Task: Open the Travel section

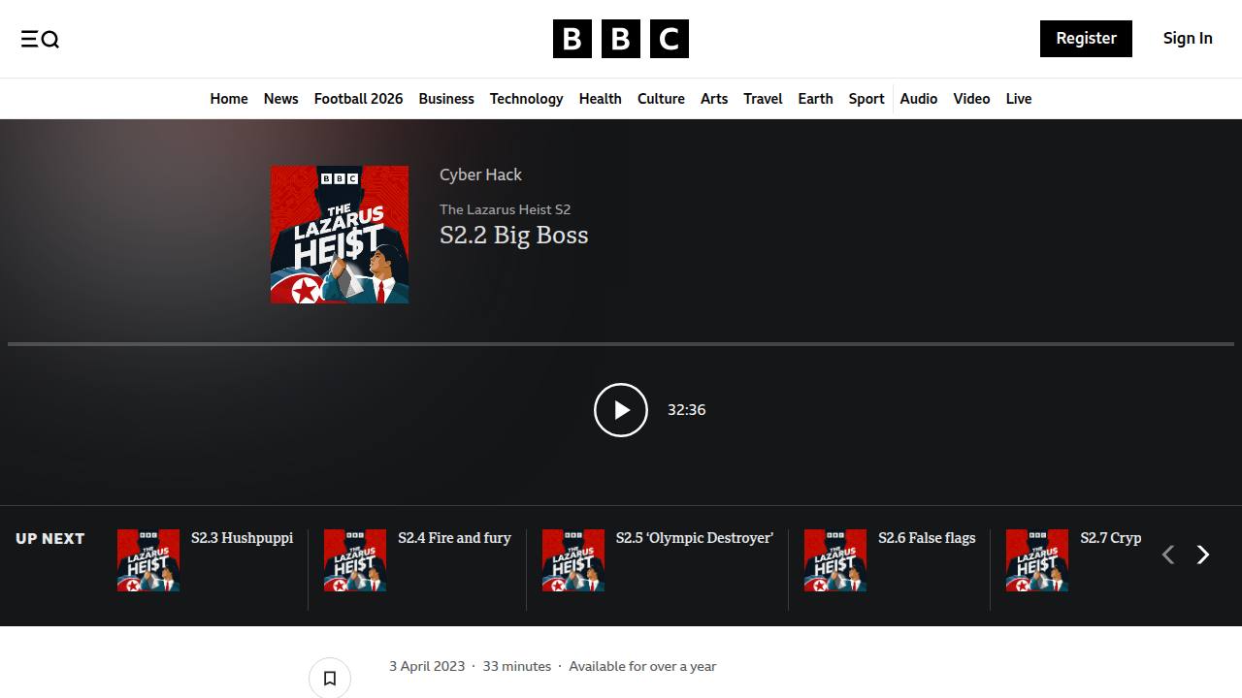Action: (763, 99)
